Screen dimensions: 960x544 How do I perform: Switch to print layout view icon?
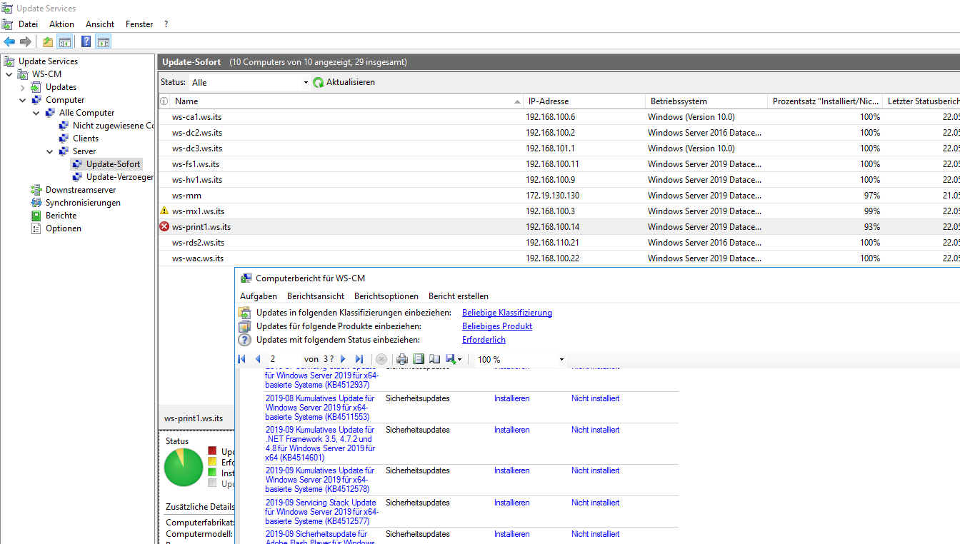click(419, 359)
